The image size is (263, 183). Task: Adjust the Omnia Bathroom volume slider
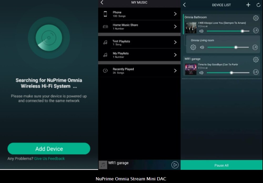pos(228,31)
